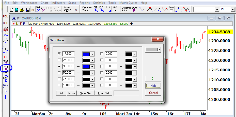Screen dimensions: 236x117
Task: Click the black swatch for 100.000 row
Action: [x=86, y=85]
